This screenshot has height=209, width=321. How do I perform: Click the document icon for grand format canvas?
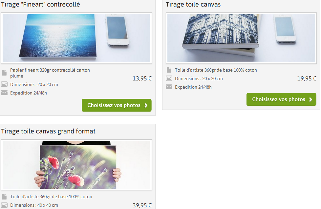(4, 197)
